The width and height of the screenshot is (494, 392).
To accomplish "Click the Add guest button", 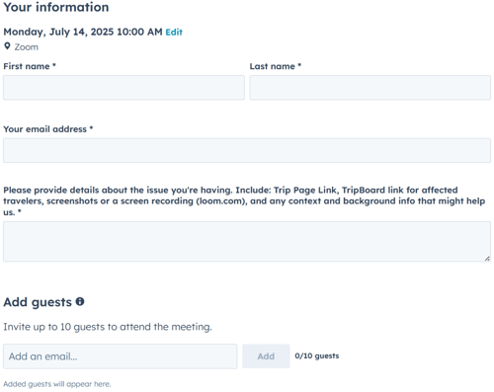I will (266, 356).
